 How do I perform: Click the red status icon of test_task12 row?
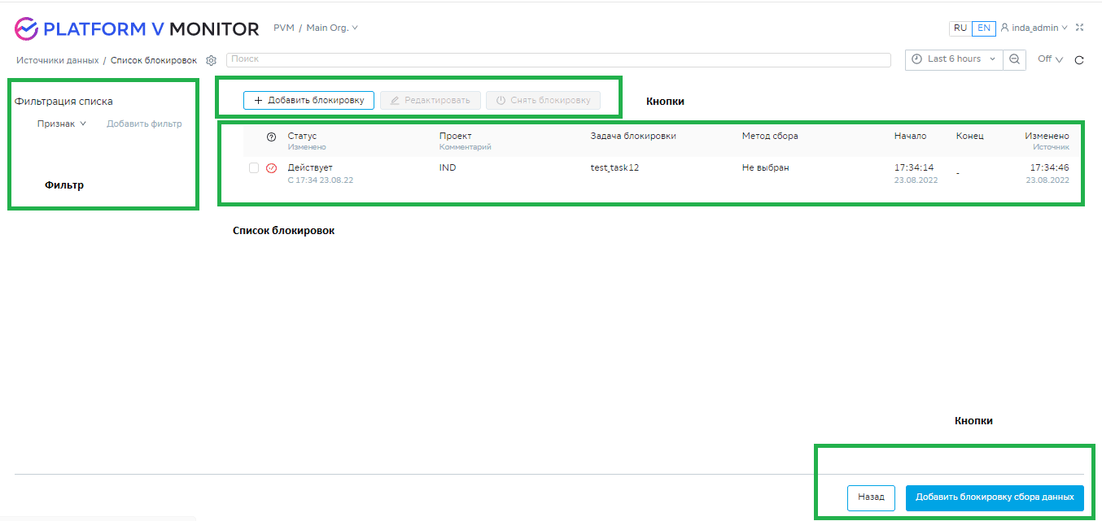click(272, 168)
